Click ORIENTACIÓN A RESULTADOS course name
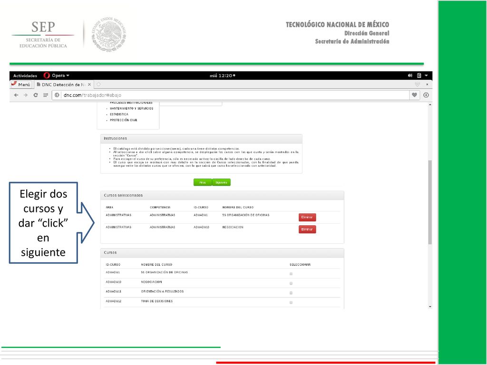This screenshot has height=365, width=487. point(163,292)
